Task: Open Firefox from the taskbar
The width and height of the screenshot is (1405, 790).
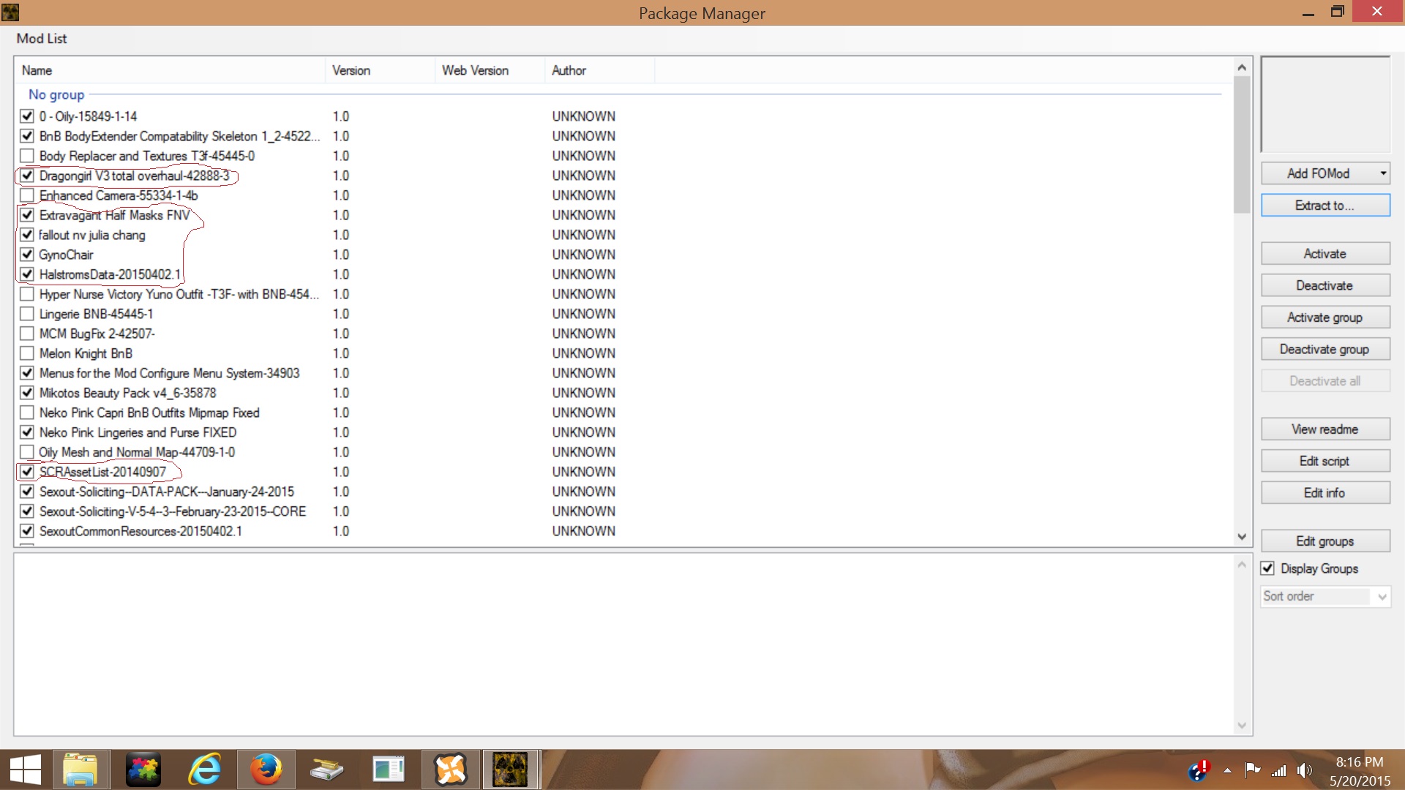Action: (266, 770)
